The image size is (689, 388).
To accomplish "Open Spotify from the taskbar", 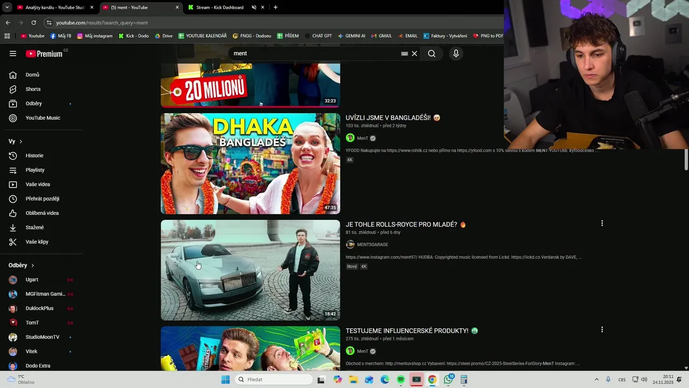I will (x=400, y=379).
